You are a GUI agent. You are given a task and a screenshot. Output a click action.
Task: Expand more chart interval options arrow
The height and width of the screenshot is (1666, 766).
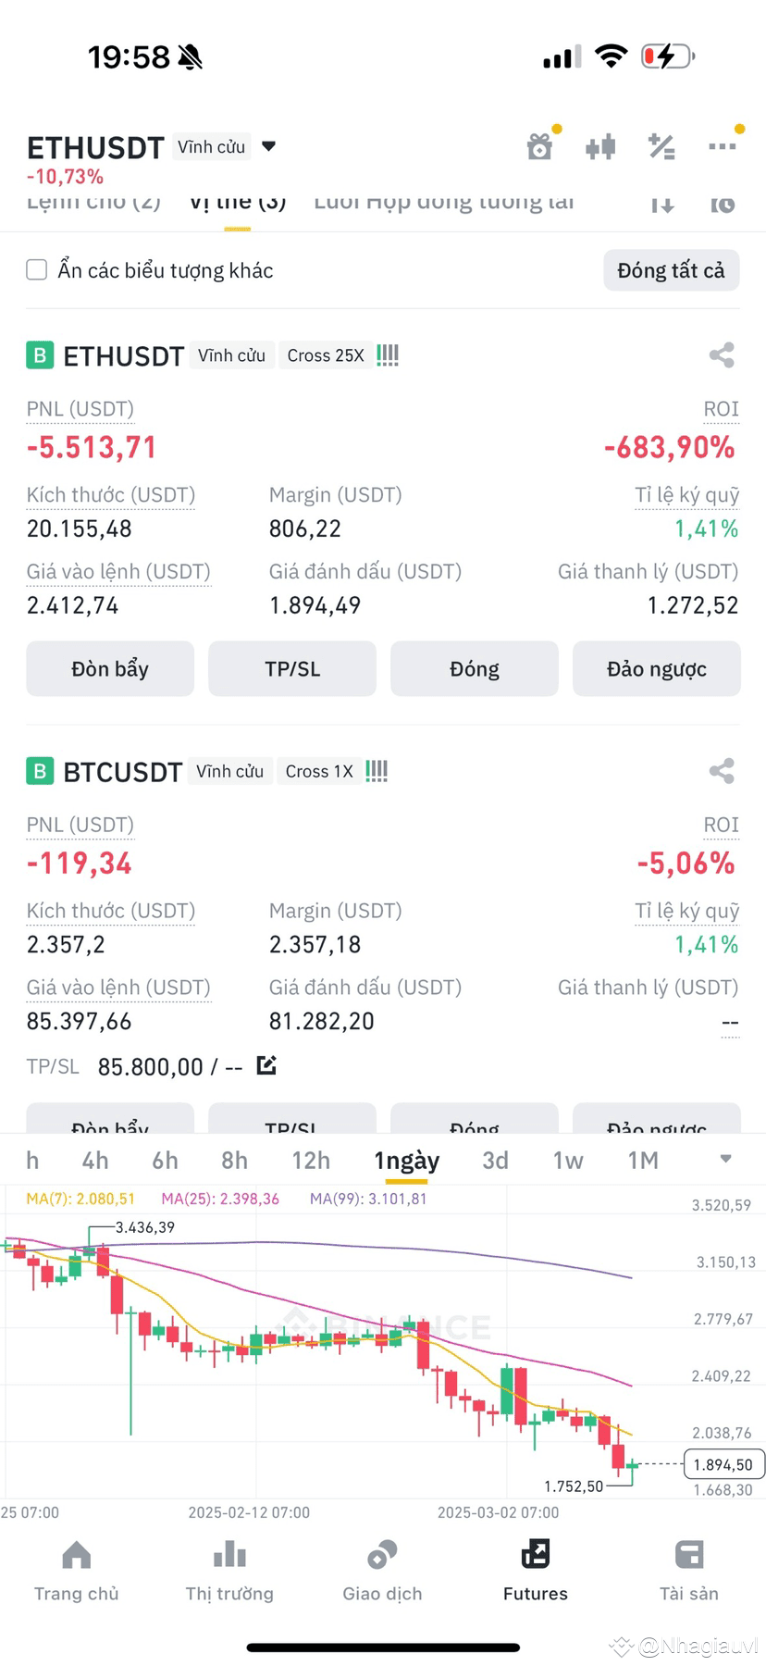click(x=726, y=1159)
